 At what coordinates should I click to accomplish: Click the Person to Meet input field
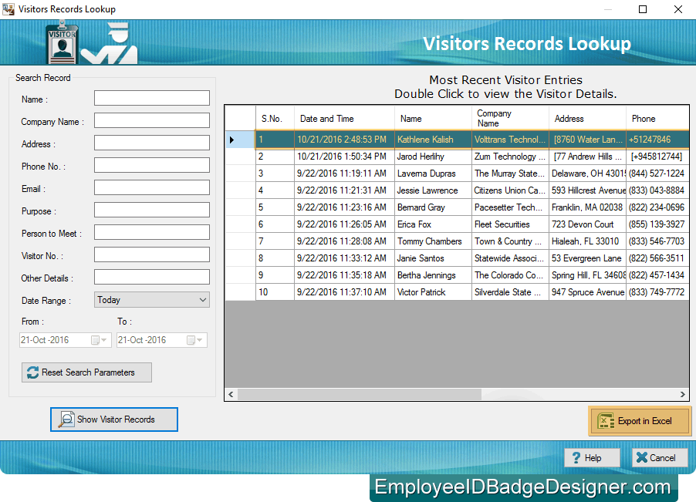click(151, 232)
